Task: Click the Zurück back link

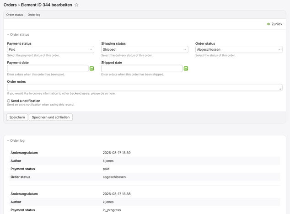Action: (x=277, y=24)
